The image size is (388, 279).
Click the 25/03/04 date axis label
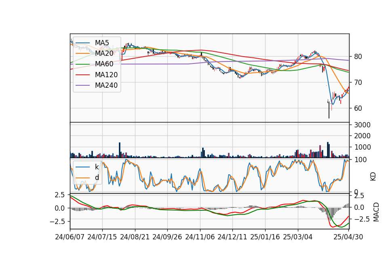[298, 237]
